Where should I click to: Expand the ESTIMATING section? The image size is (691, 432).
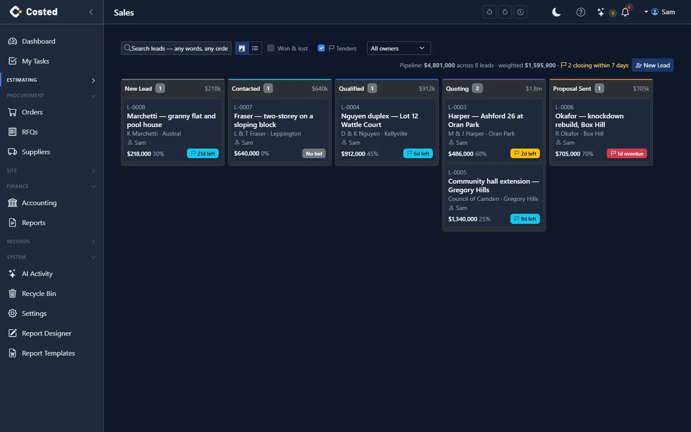(x=51, y=80)
